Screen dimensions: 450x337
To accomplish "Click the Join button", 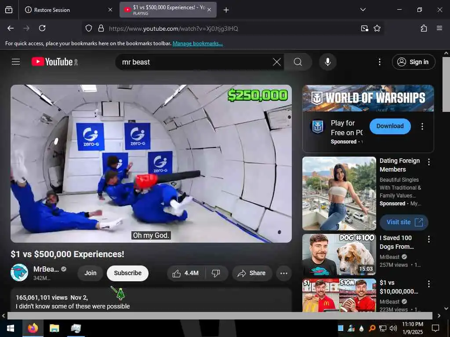I will 90,273.
